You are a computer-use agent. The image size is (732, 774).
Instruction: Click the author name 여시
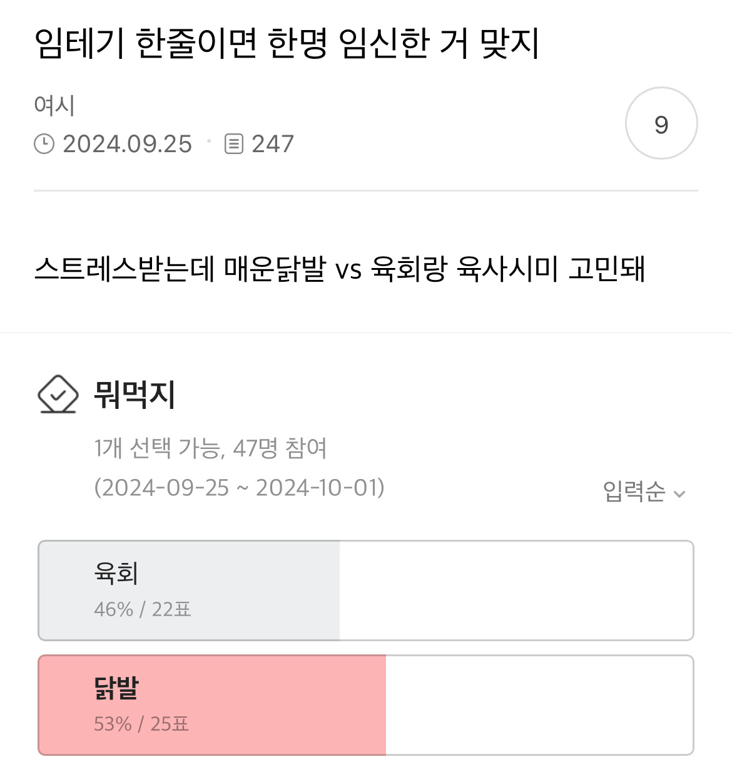pos(54,105)
